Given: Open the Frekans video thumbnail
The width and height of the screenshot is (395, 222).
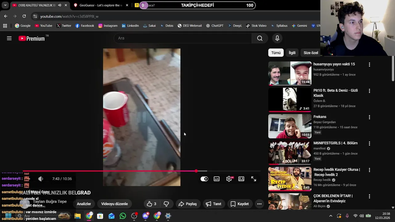Looking at the screenshot, I should click(290, 126).
